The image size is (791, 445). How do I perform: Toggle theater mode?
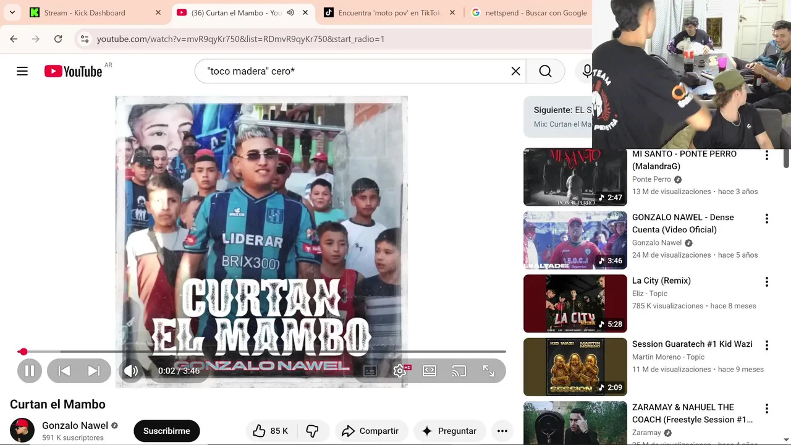[429, 371]
